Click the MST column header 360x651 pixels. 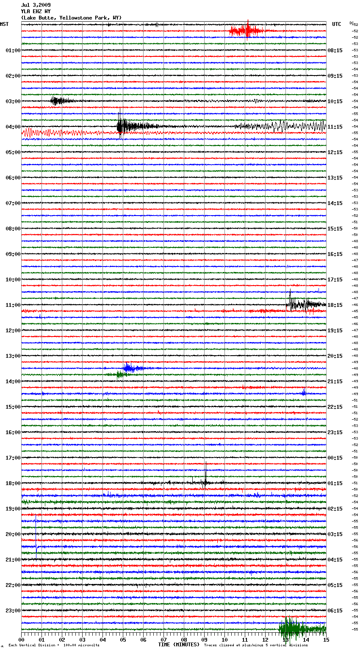click(x=4, y=24)
